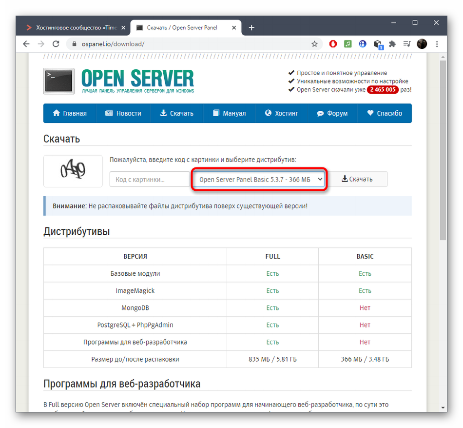Image resolution: width=463 pixels, height=428 pixels.
Task: Open the Форум navigation item
Action: pyautogui.click(x=332, y=113)
